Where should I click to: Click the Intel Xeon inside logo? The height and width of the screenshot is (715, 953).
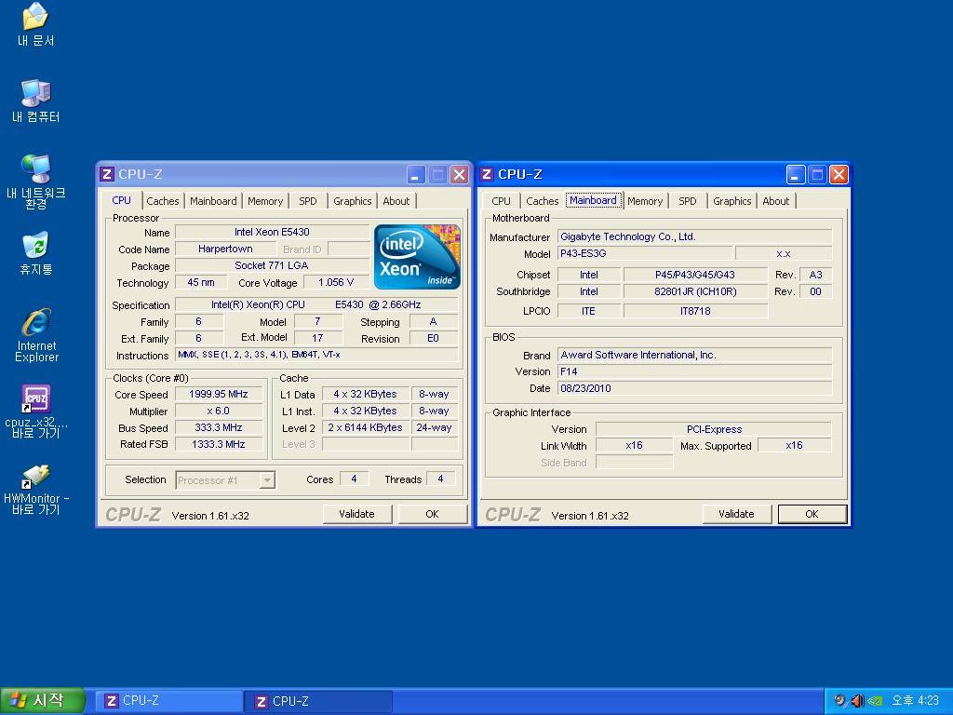click(x=417, y=257)
